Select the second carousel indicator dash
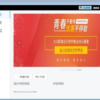 pos(65,70)
